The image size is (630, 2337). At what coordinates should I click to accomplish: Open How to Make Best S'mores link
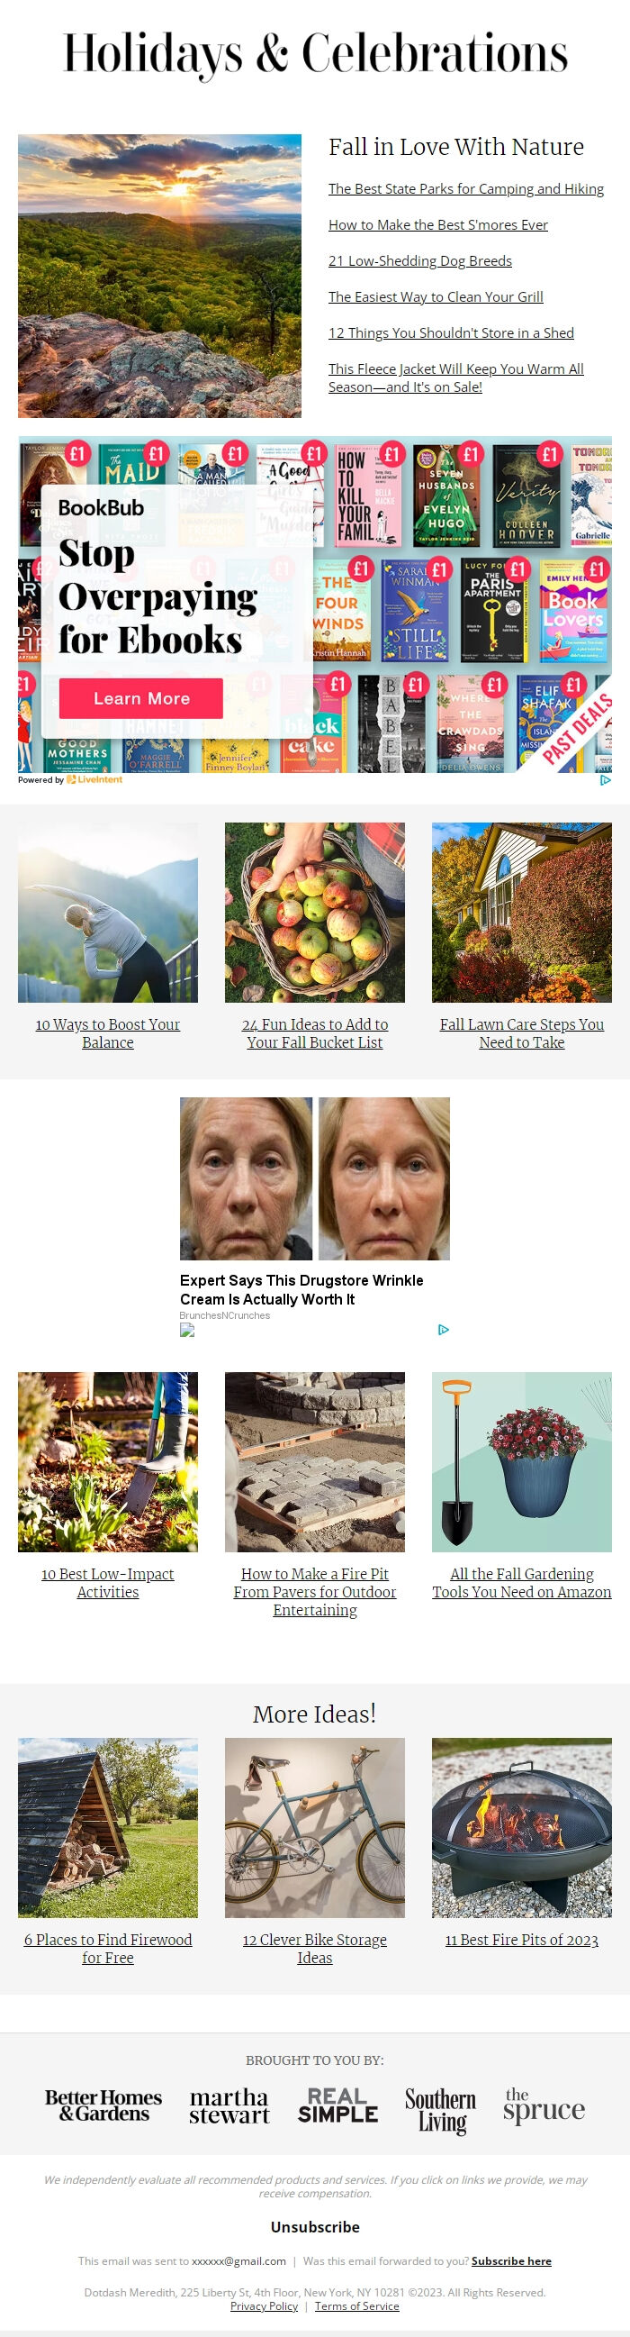[x=437, y=225]
